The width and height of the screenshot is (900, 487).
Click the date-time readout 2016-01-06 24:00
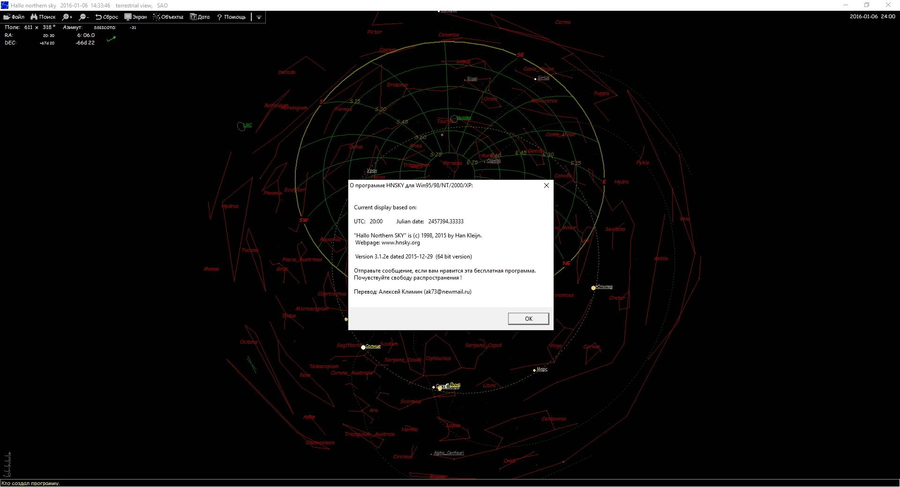pos(872,16)
